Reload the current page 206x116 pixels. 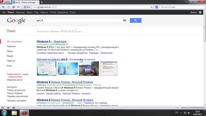[14, 7]
